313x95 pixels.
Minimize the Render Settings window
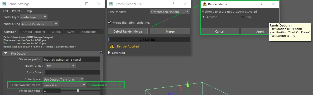click(75, 4)
